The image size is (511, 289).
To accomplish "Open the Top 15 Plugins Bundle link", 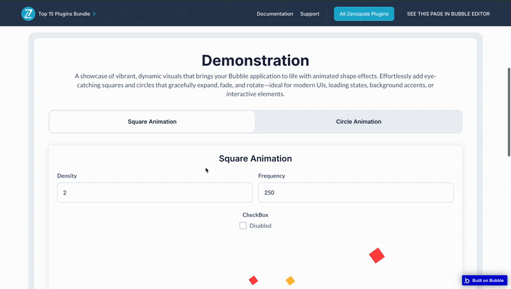I will [x=65, y=13].
